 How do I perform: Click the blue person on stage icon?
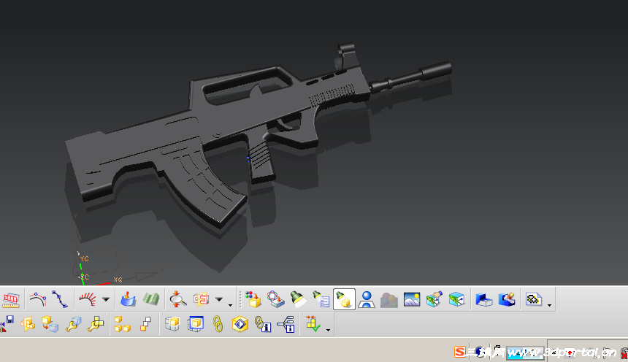[x=367, y=299]
